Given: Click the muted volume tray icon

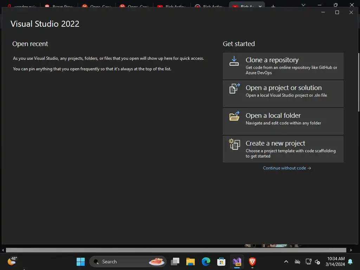Looking at the screenshot, I should click(317, 262).
